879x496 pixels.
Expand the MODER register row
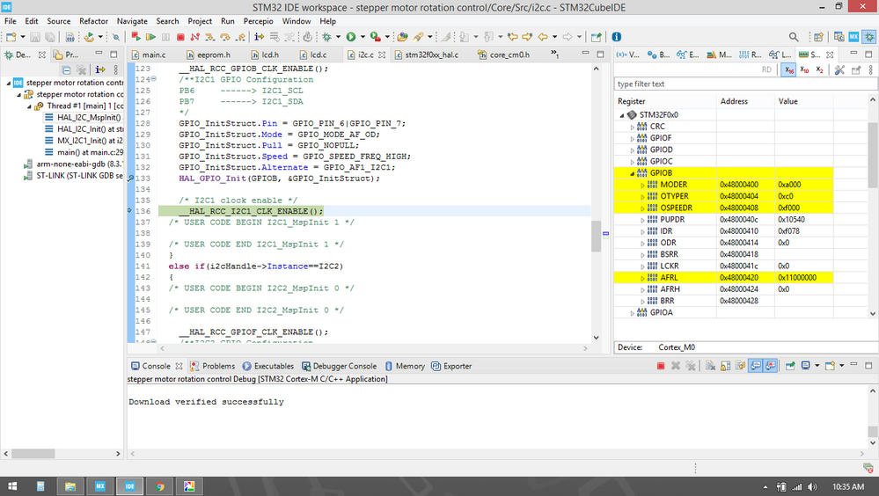coord(642,186)
